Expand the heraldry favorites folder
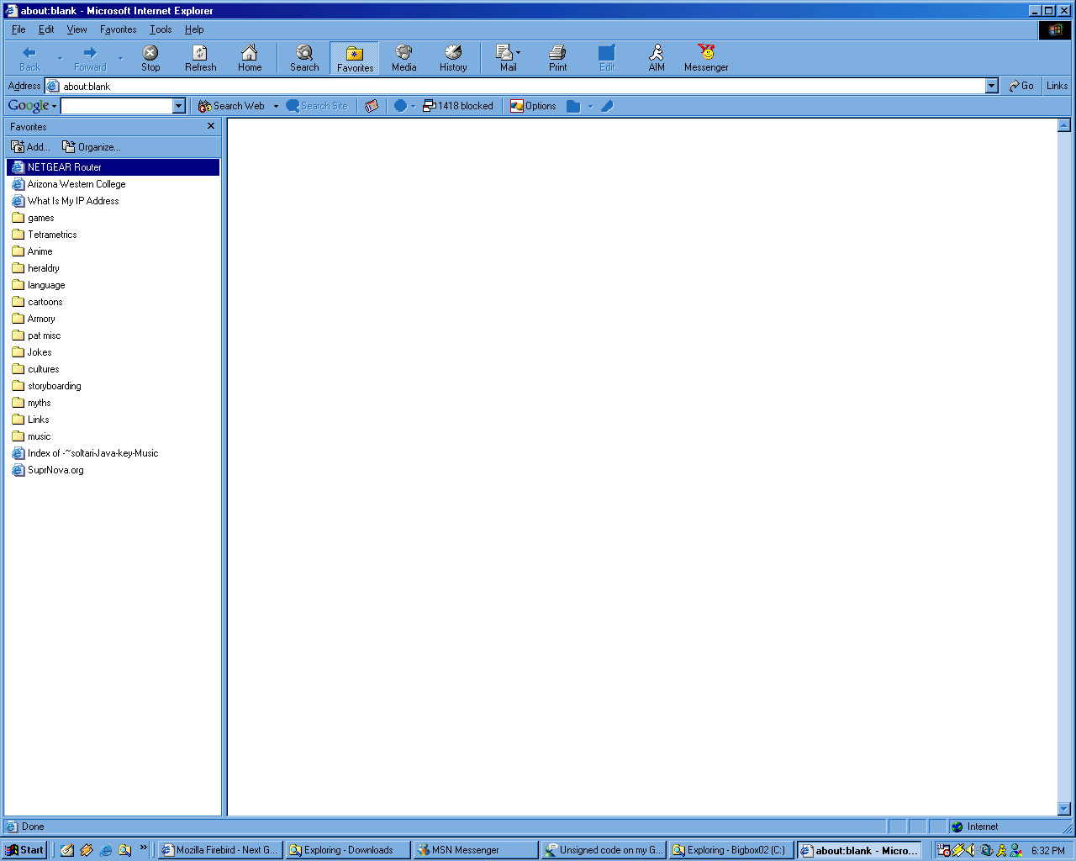 [x=113, y=268]
